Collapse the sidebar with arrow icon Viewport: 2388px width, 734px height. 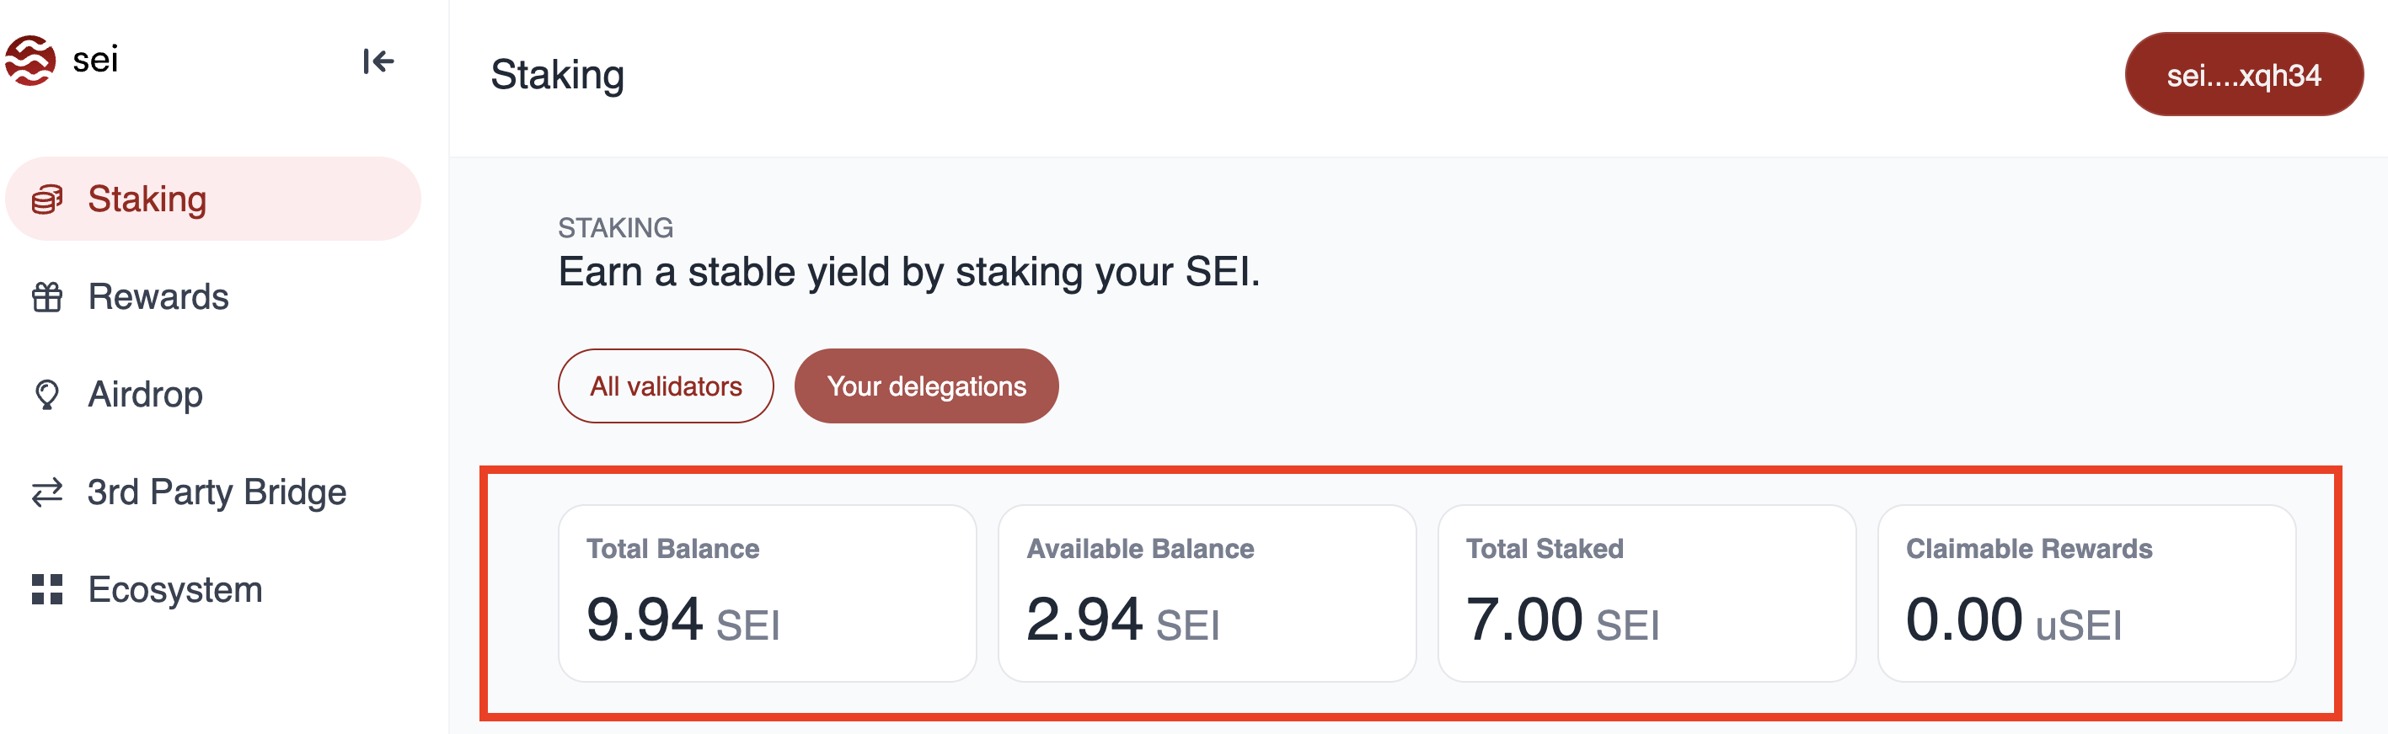[378, 61]
